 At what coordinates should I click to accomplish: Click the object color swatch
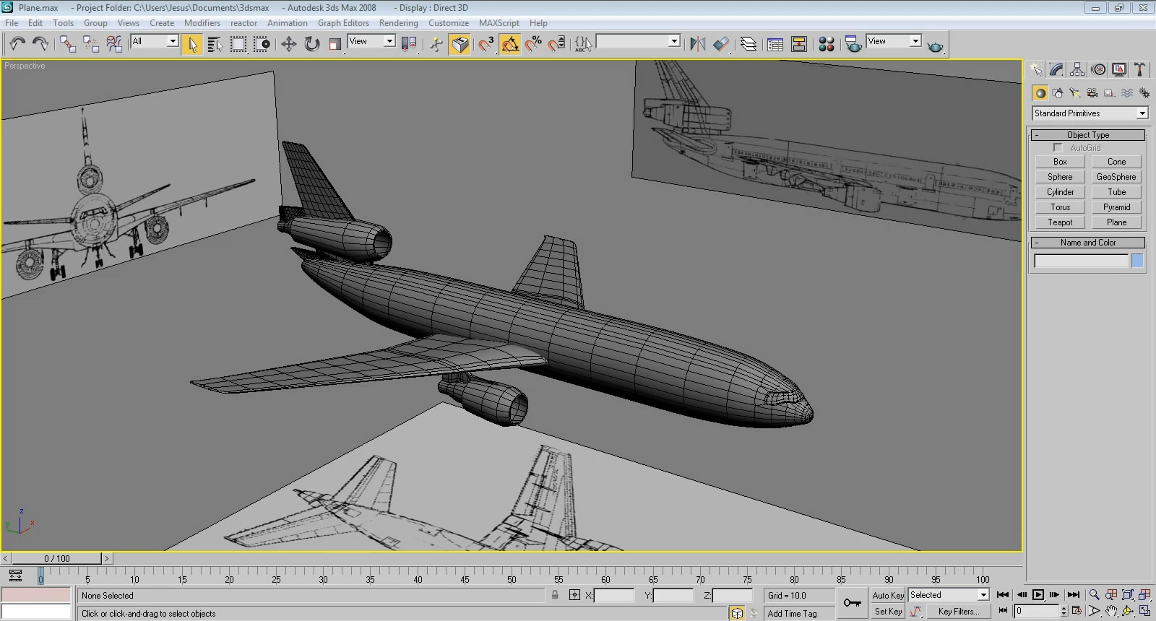coord(1137,261)
